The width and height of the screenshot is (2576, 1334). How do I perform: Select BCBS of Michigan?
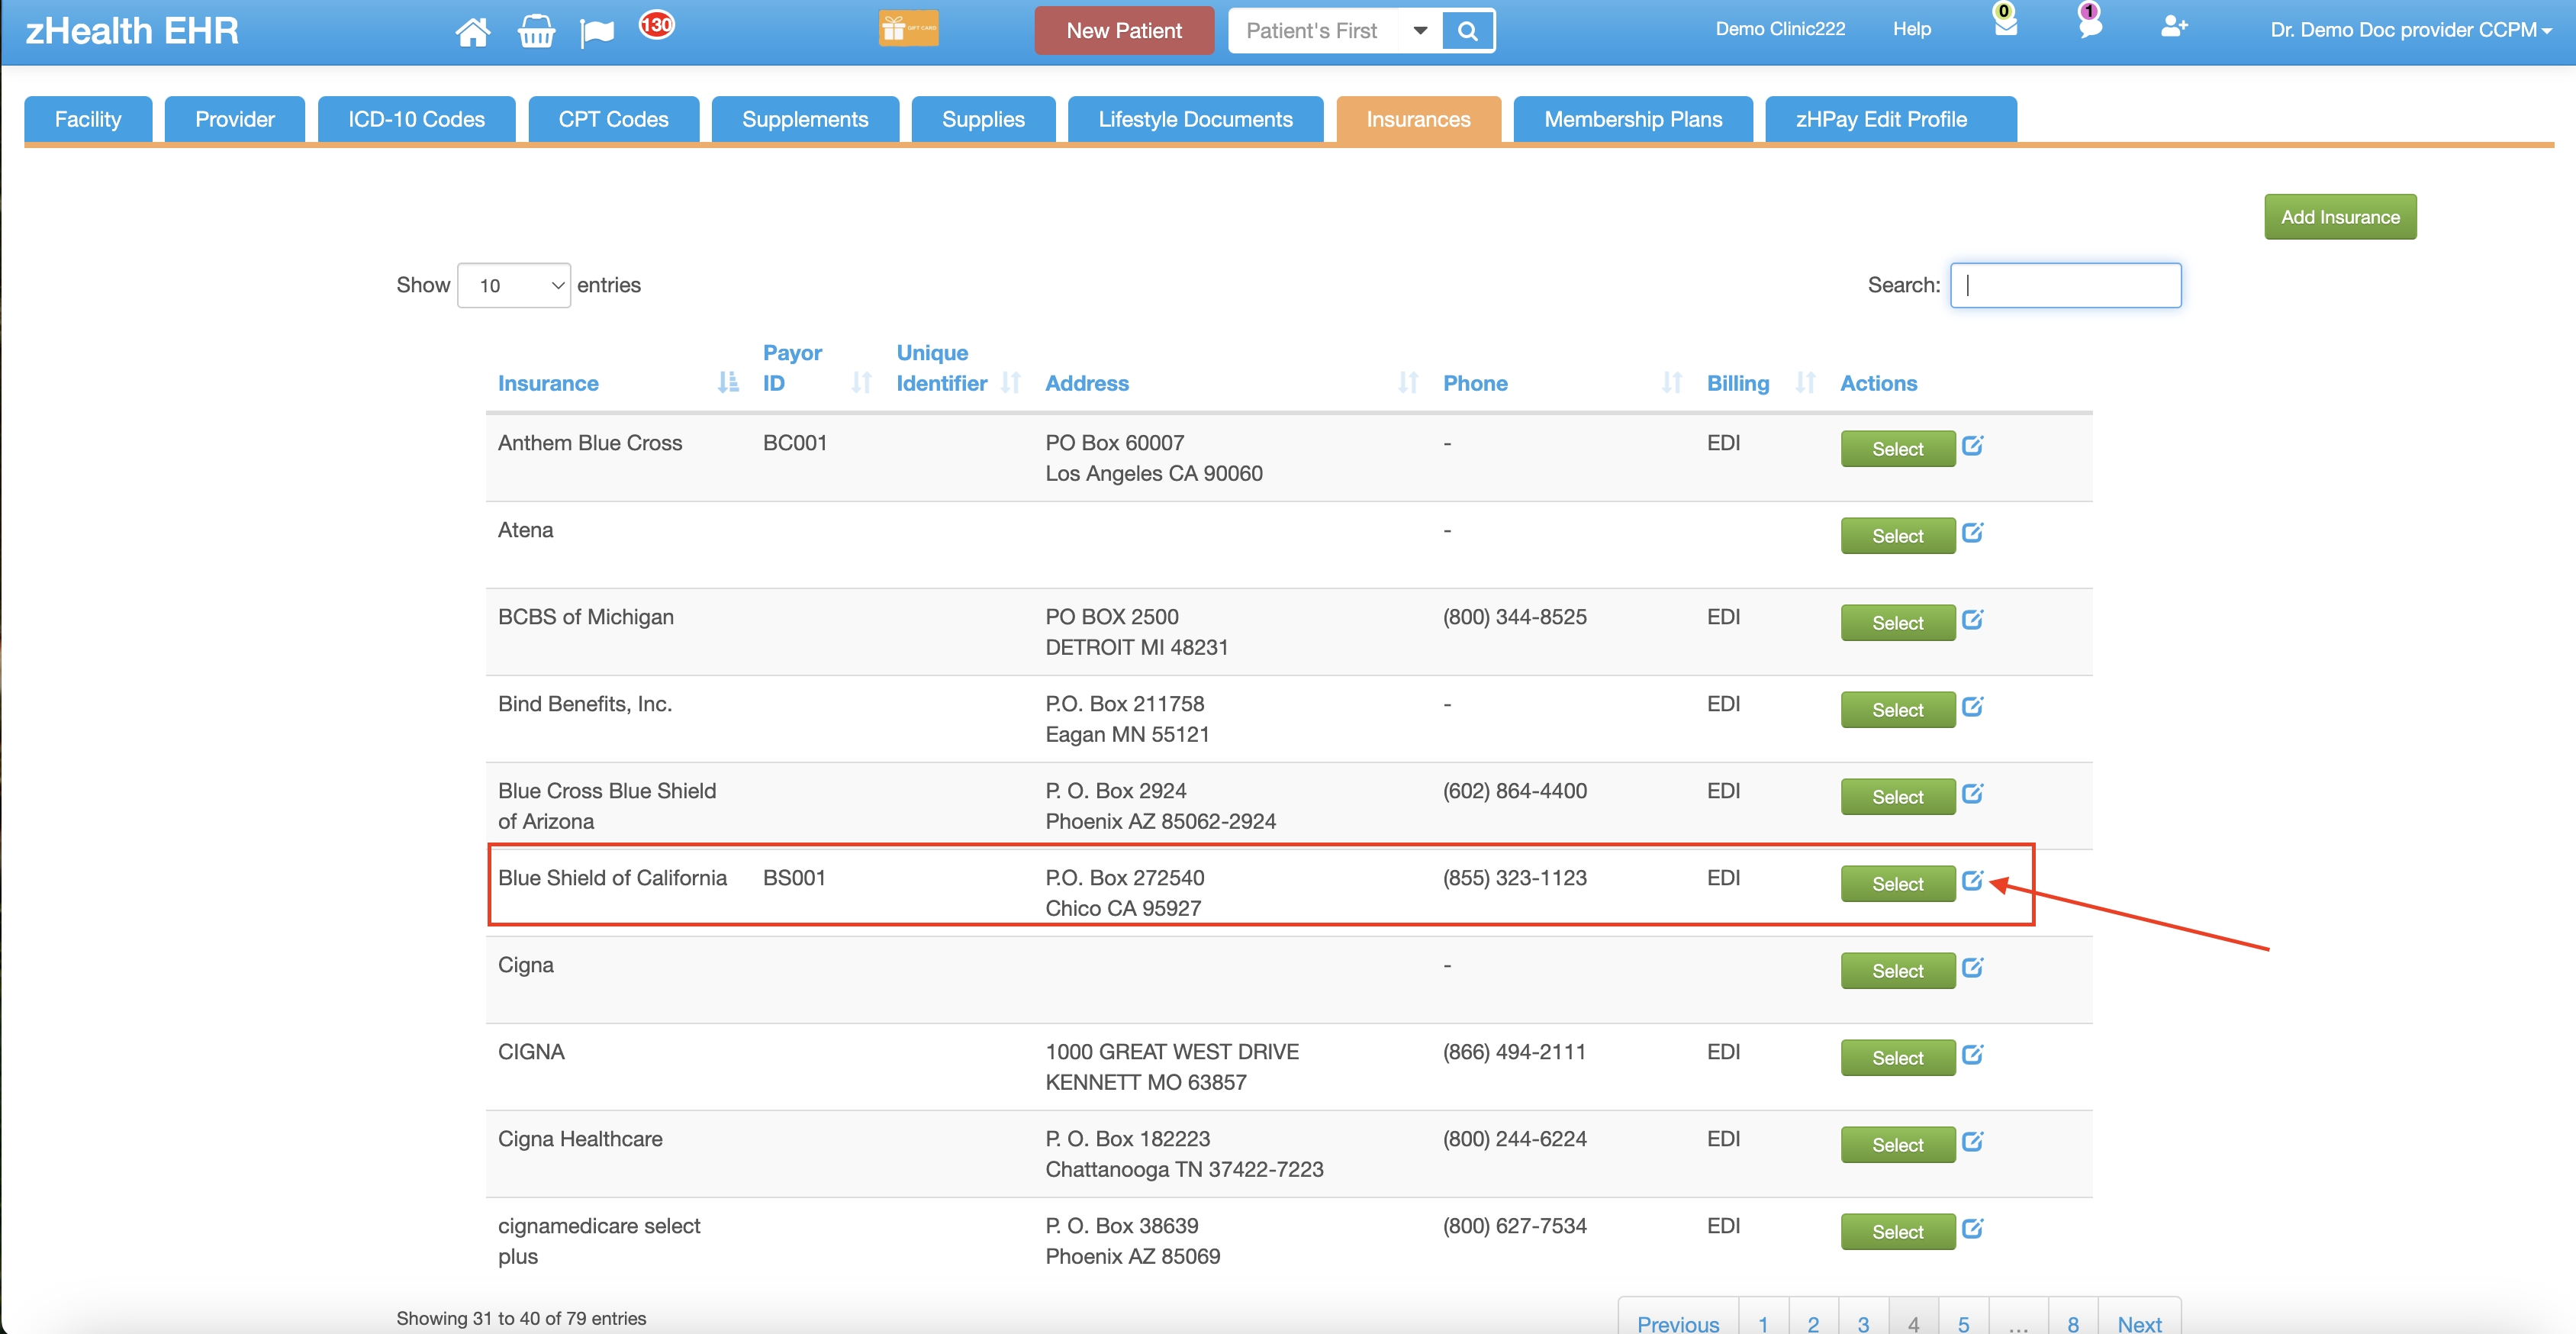pos(1897,623)
